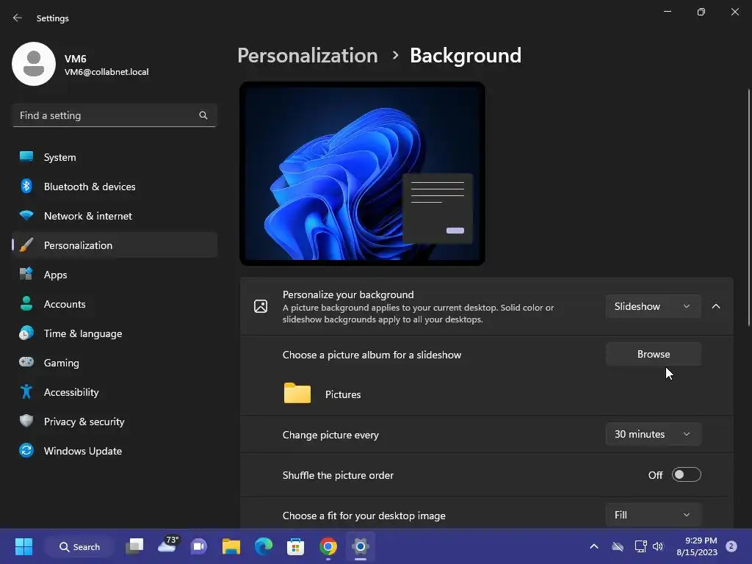Click the picture icon beside Personalize your background

click(261, 306)
